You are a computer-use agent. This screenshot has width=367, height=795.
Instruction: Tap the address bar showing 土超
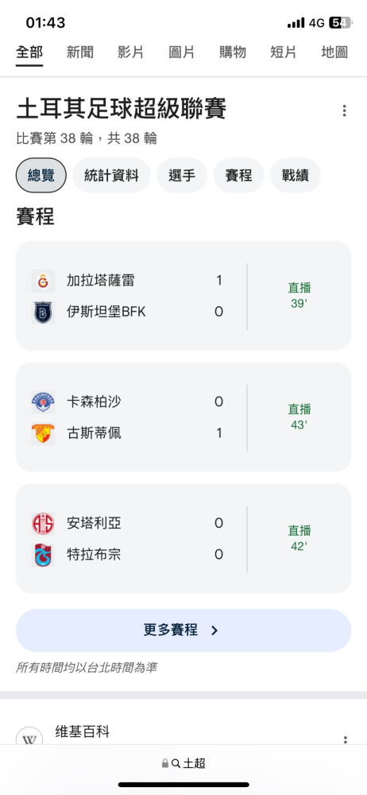183,763
